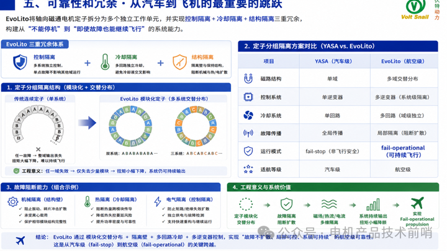Click the broadcast signal icon beside 故障传播
Image resolution: width=447 pixels, height=251 pixels.
coord(248,133)
